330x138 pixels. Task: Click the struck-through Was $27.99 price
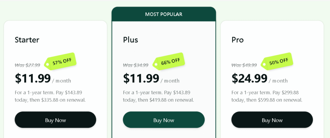[x=27, y=65]
